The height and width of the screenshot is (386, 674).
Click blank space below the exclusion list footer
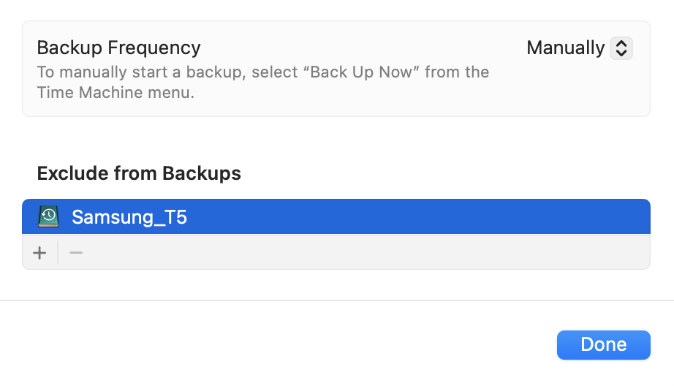pyautogui.click(x=337, y=284)
